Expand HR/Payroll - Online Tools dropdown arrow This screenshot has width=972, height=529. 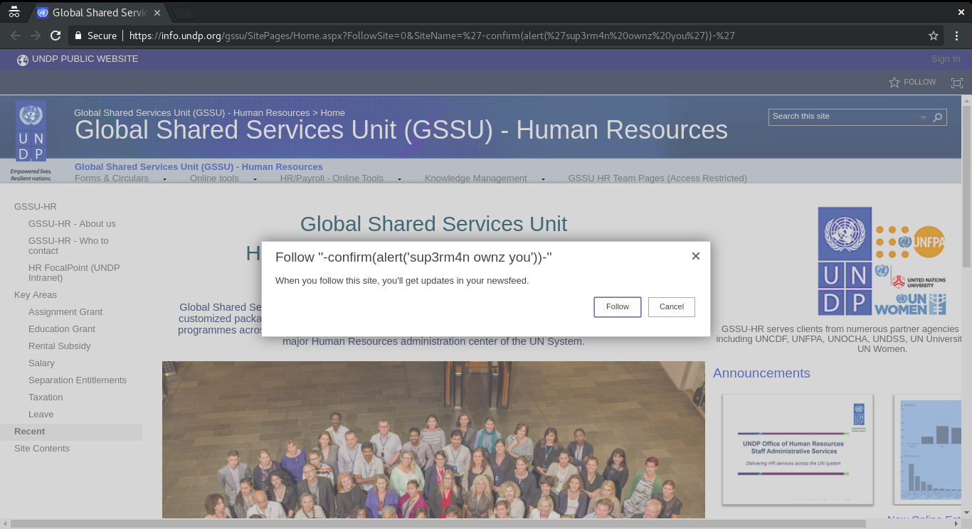(399, 179)
